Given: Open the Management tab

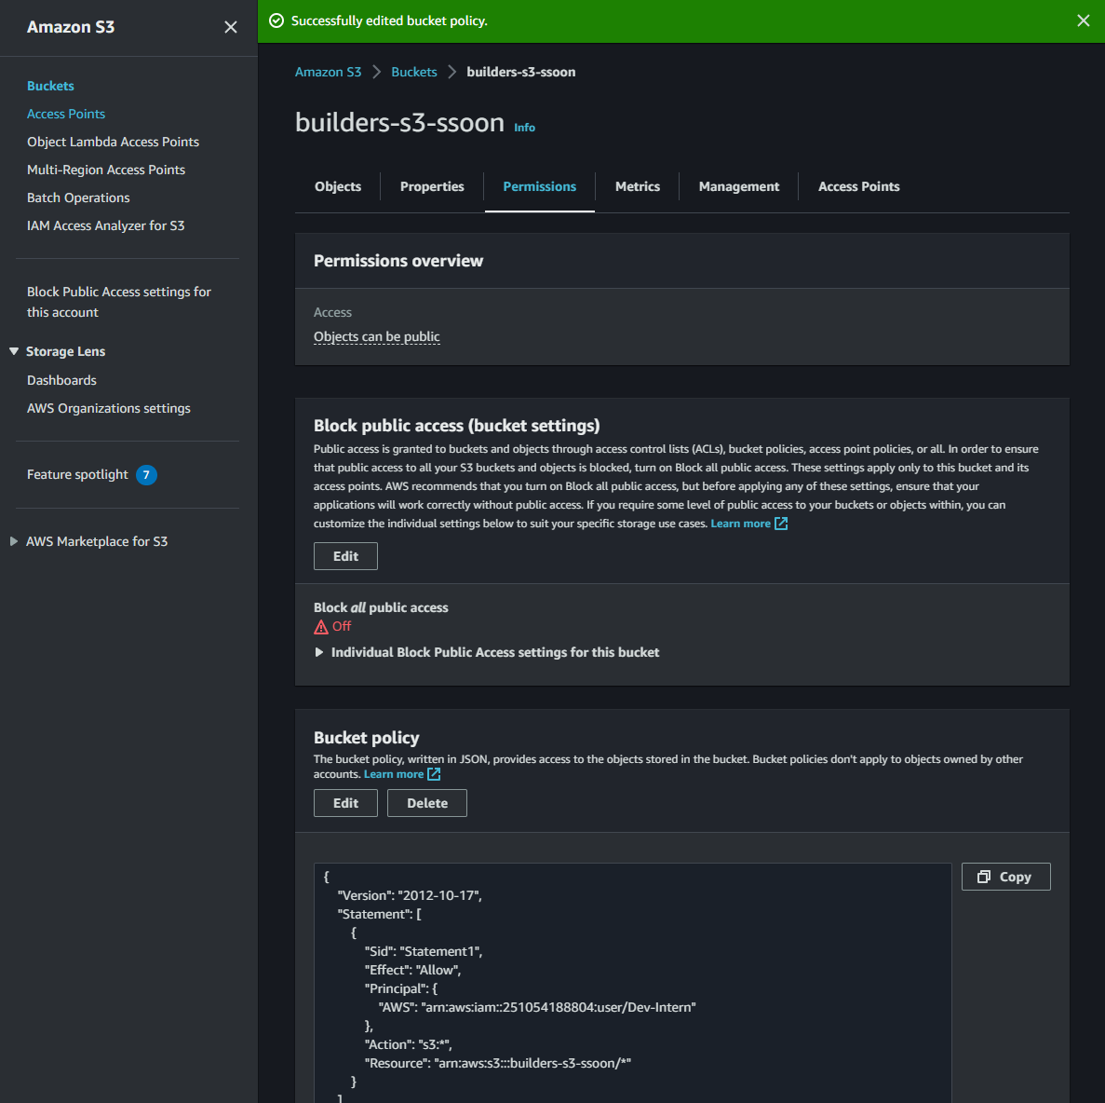Looking at the screenshot, I should click(x=738, y=186).
